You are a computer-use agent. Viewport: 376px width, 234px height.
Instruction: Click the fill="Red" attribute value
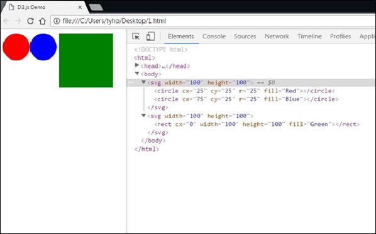point(282,91)
